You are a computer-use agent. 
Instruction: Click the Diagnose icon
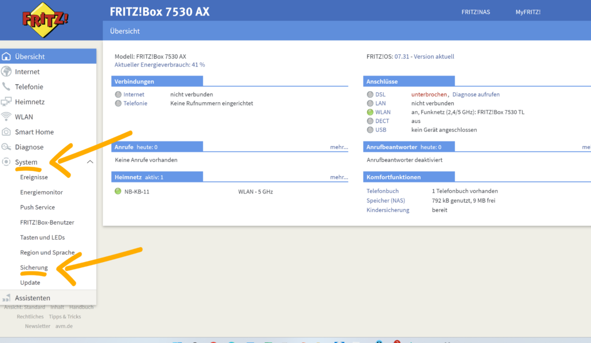pos(6,147)
